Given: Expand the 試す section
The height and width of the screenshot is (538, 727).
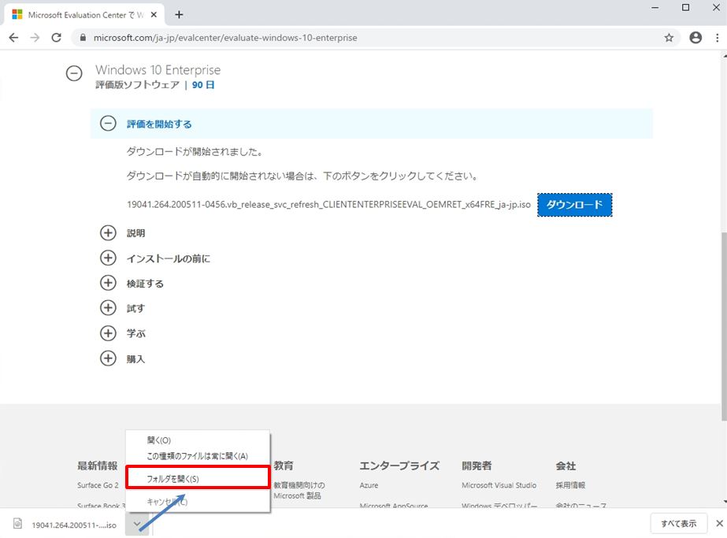Looking at the screenshot, I should [108, 308].
